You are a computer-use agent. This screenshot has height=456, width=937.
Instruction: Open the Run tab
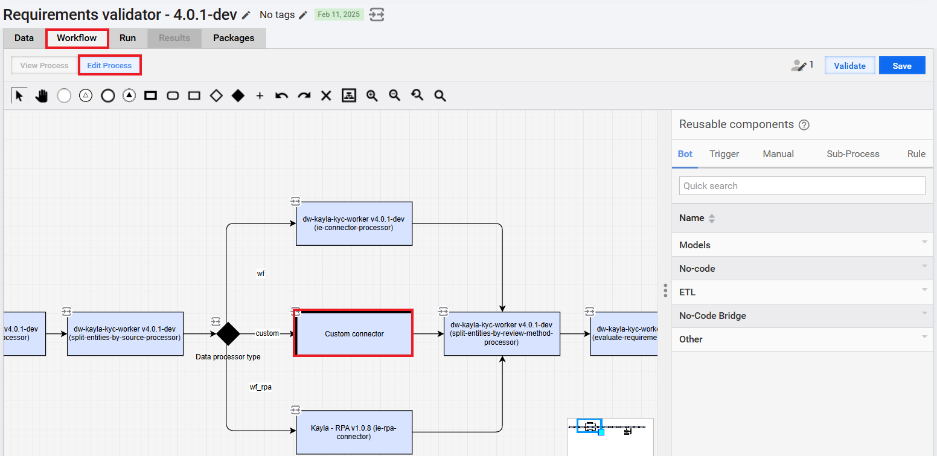127,38
